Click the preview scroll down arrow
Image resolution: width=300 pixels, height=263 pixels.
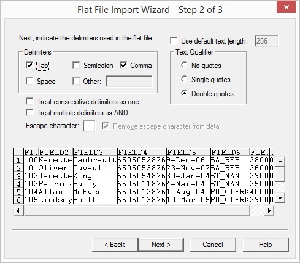(280, 198)
